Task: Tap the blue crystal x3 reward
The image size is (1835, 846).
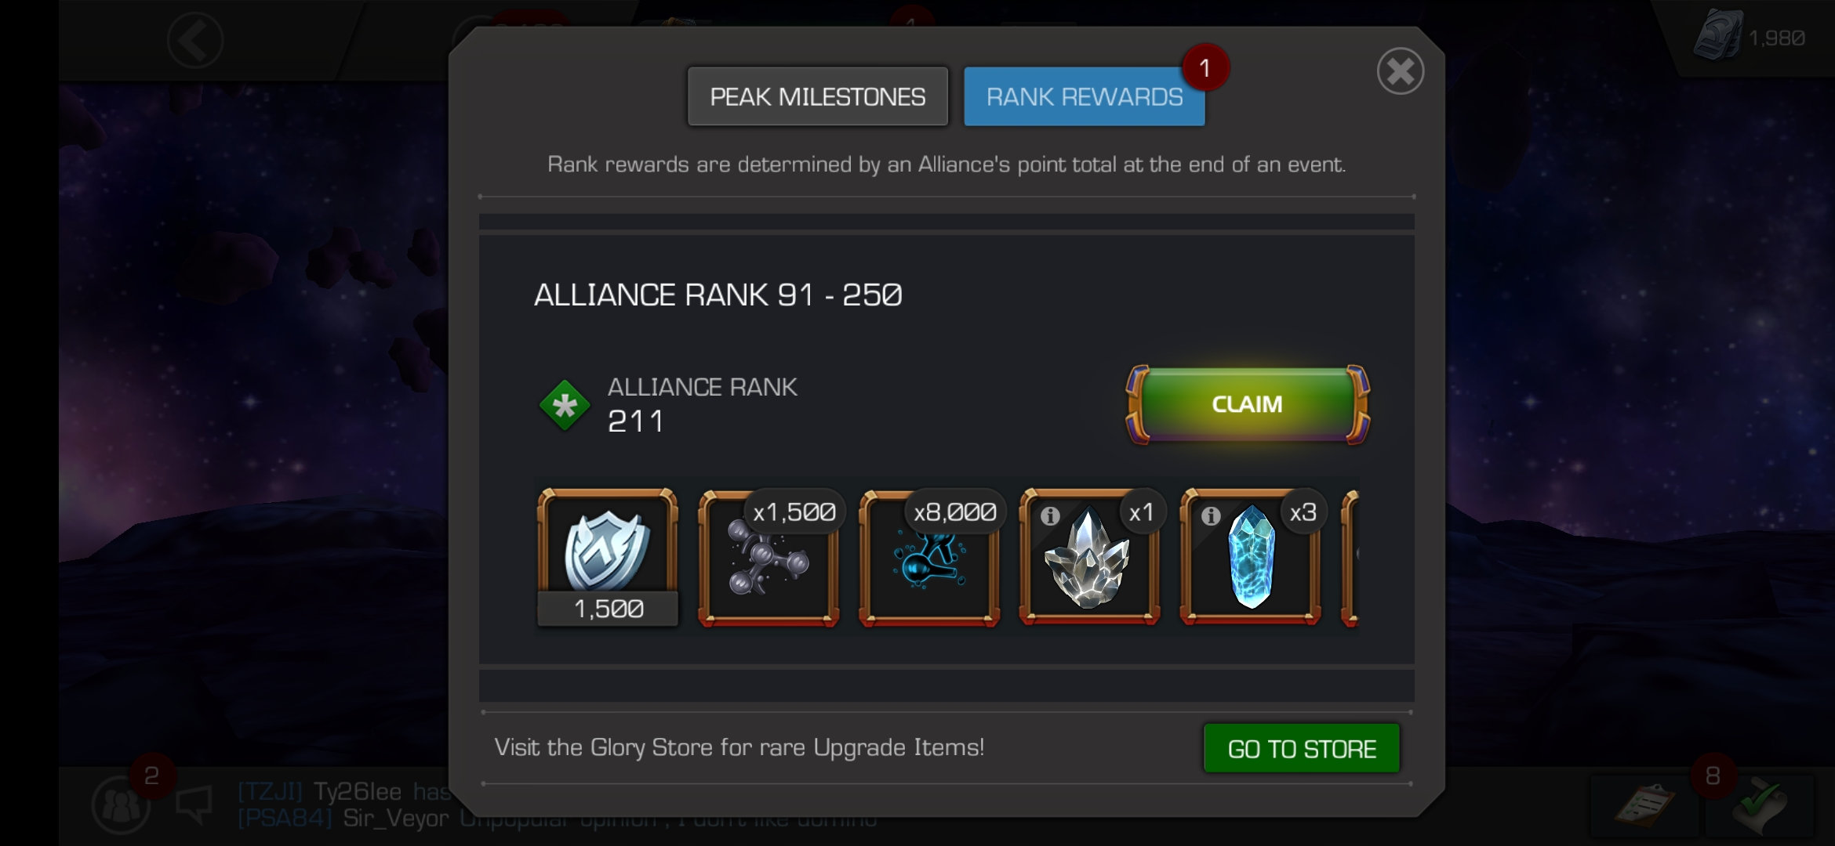Action: tap(1250, 558)
